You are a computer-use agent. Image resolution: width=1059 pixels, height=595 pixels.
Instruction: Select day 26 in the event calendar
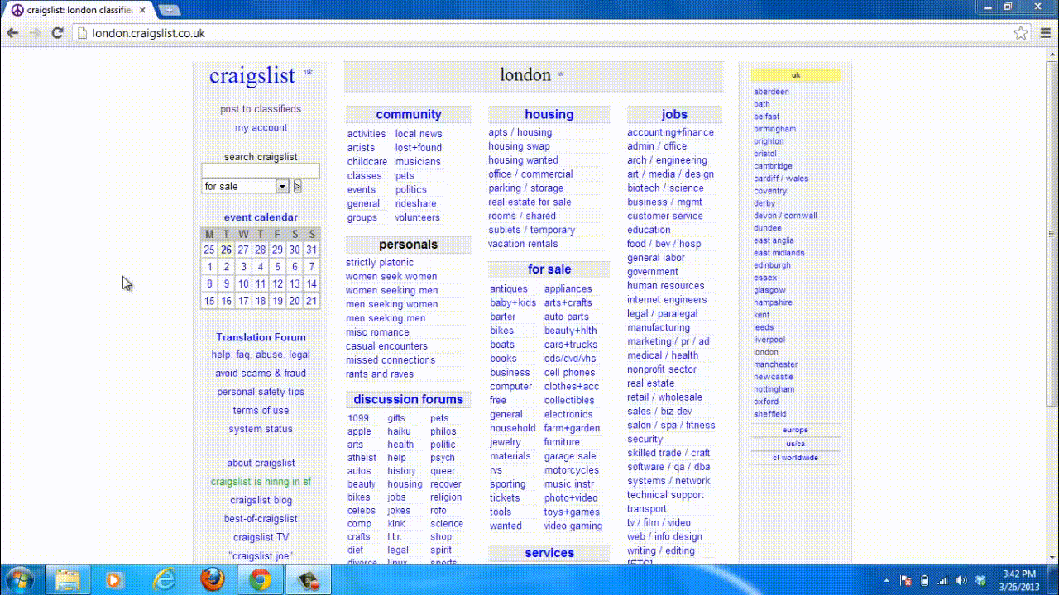(x=226, y=250)
